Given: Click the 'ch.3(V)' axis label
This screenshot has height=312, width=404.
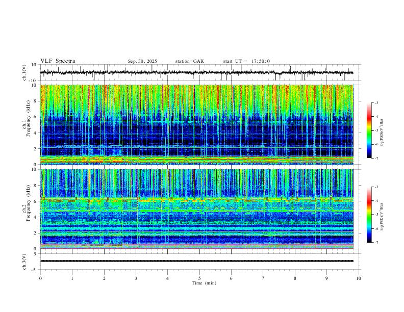Looking at the screenshot, I should click(x=24, y=262).
